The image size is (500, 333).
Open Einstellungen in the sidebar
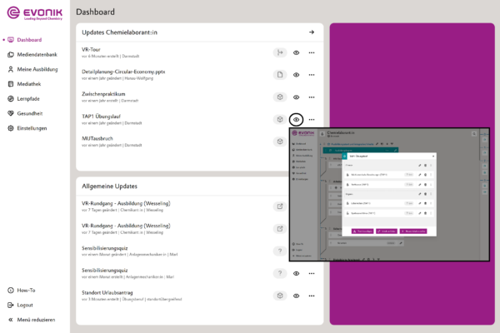pos(27,128)
